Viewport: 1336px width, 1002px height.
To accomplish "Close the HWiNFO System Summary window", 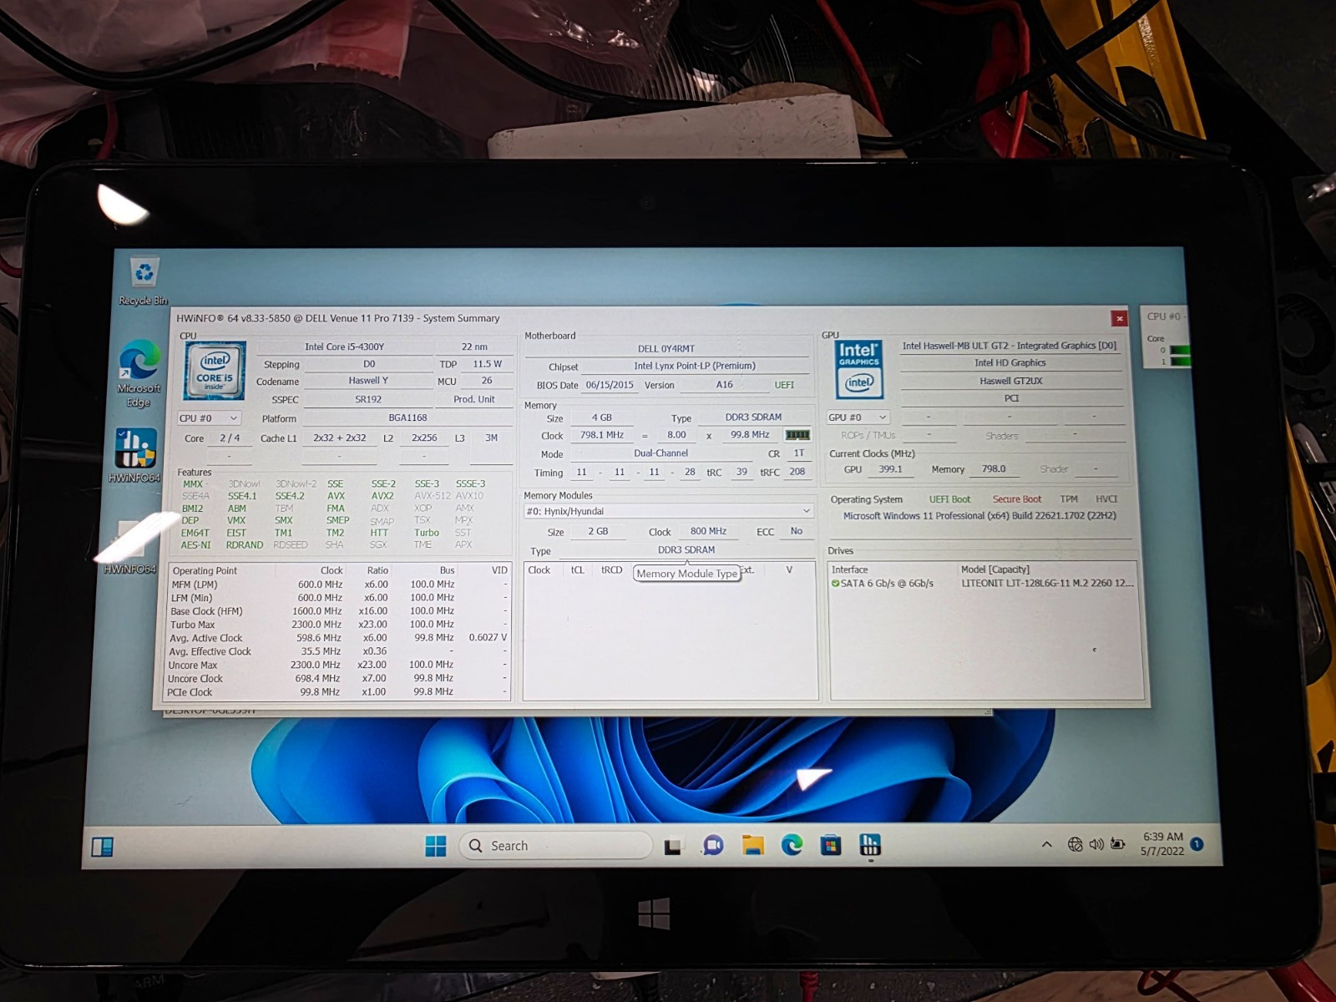I will coord(1119,318).
